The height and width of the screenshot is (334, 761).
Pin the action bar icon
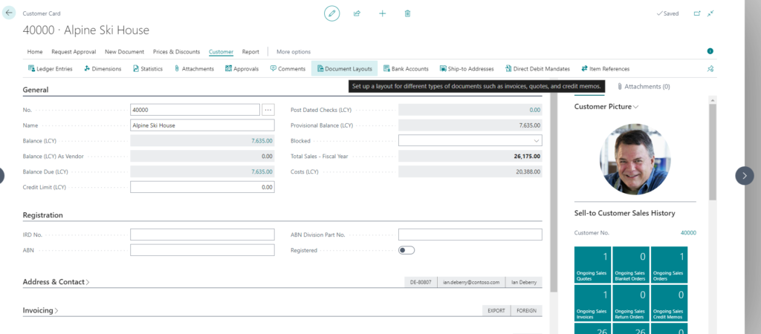click(x=710, y=69)
